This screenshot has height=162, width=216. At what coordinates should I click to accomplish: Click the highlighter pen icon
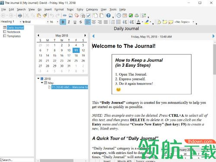[x=147, y=22]
